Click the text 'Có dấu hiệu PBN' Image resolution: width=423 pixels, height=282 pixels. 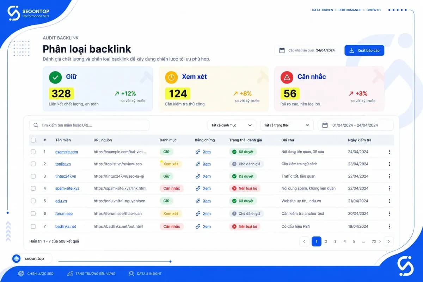[296, 226]
